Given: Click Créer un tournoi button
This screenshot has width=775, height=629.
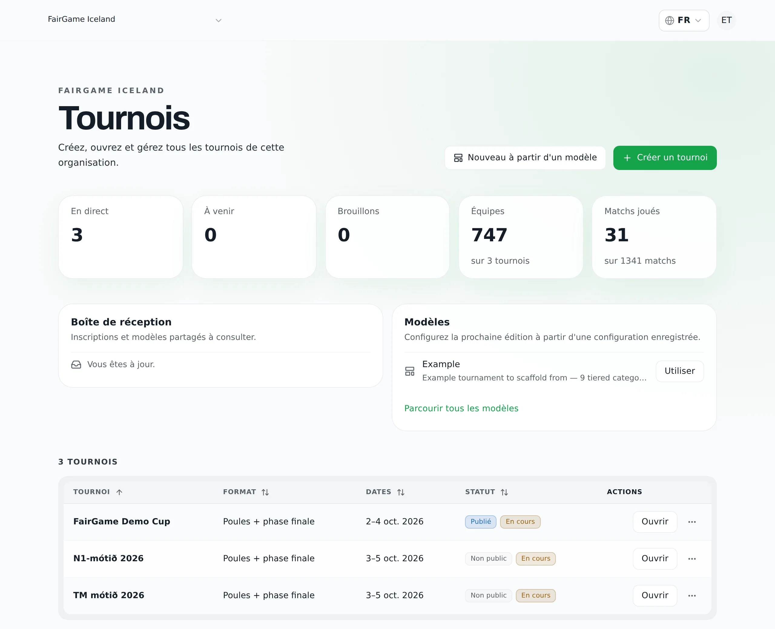Looking at the screenshot, I should coord(665,158).
